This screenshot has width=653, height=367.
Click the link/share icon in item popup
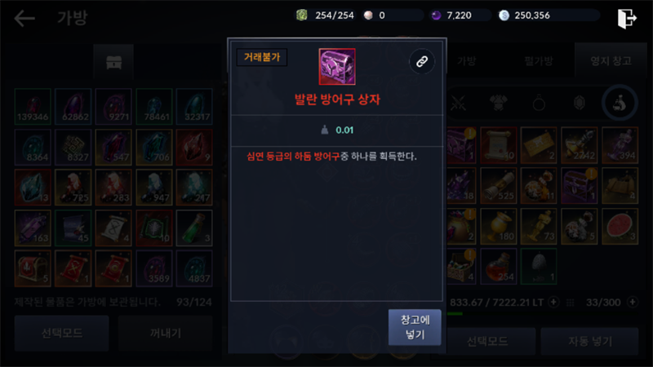tap(422, 62)
